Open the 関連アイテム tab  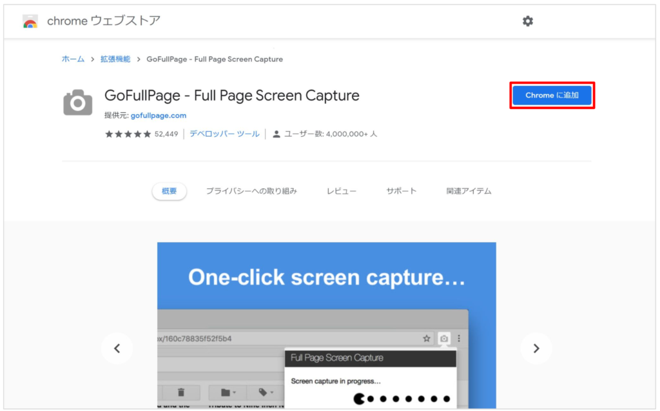[469, 191]
